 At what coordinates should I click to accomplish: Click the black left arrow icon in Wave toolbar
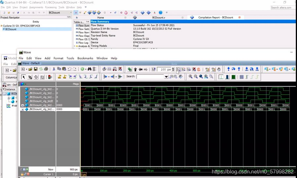coord(140,69)
